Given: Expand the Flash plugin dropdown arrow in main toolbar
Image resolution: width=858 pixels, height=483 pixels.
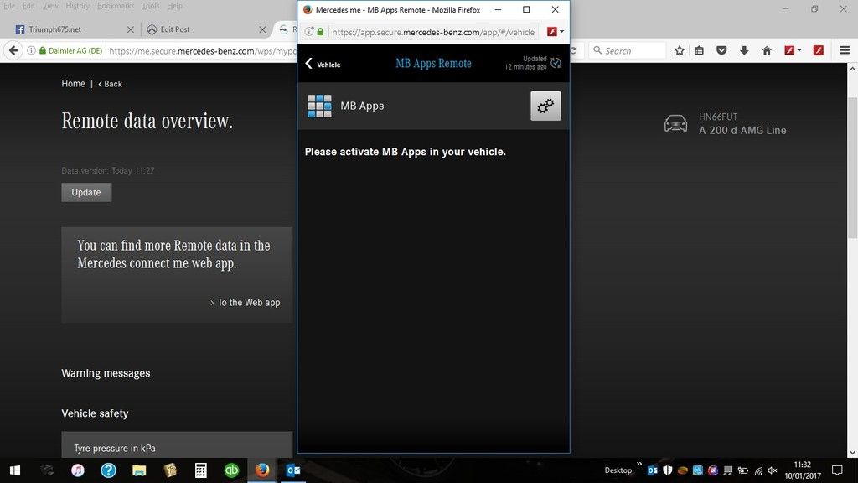Looking at the screenshot, I should tap(799, 51).
